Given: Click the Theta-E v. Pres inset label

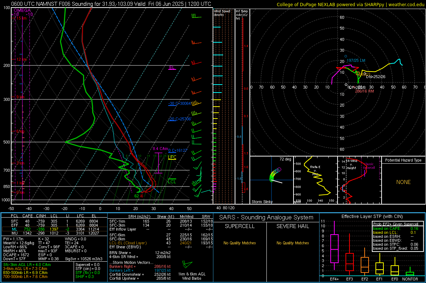Looking at the screenshot, I should (x=315, y=170).
